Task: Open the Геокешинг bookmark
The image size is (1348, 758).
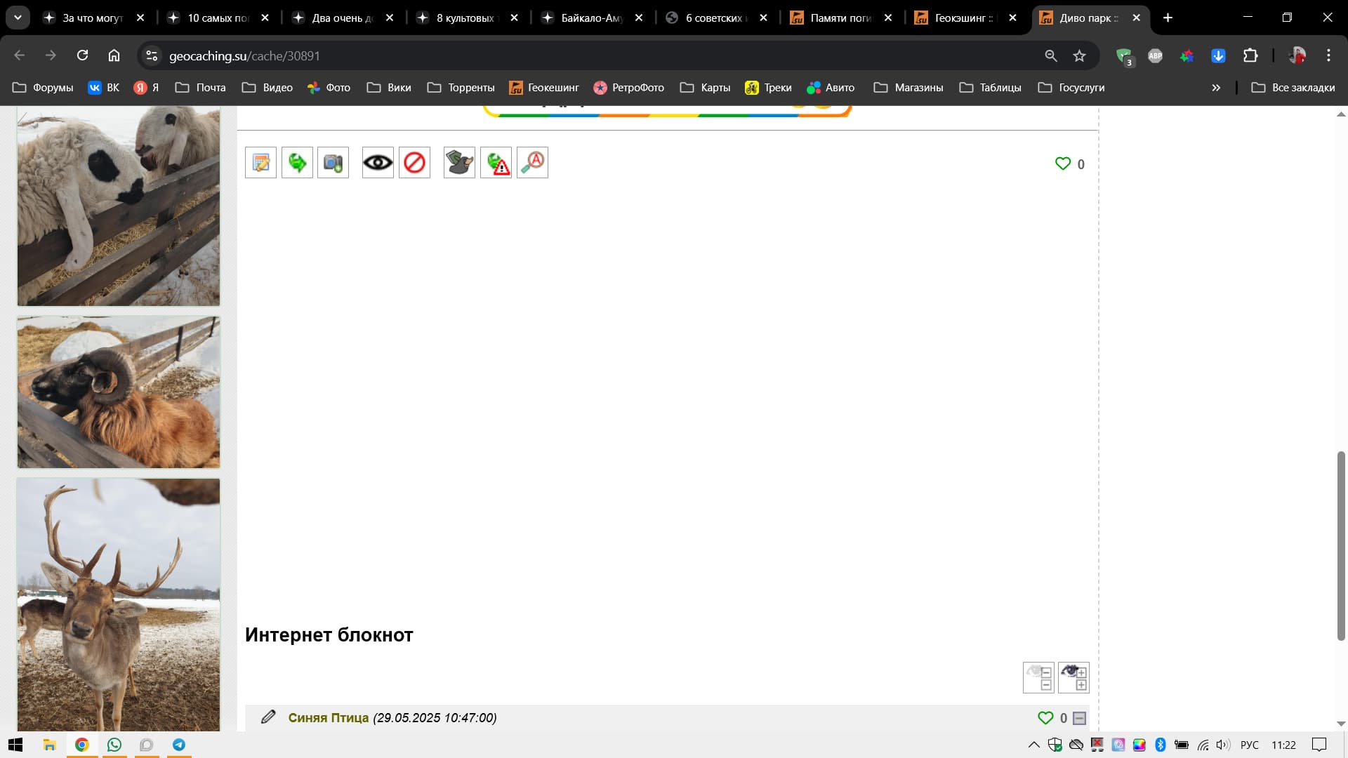Action: pyautogui.click(x=544, y=88)
